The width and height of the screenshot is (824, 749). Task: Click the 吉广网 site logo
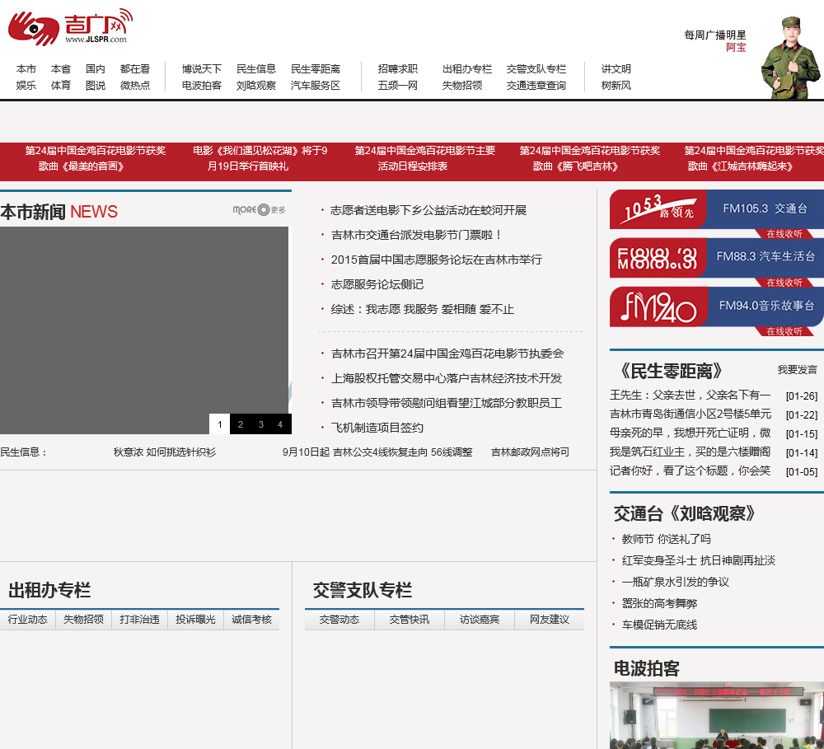[70, 27]
